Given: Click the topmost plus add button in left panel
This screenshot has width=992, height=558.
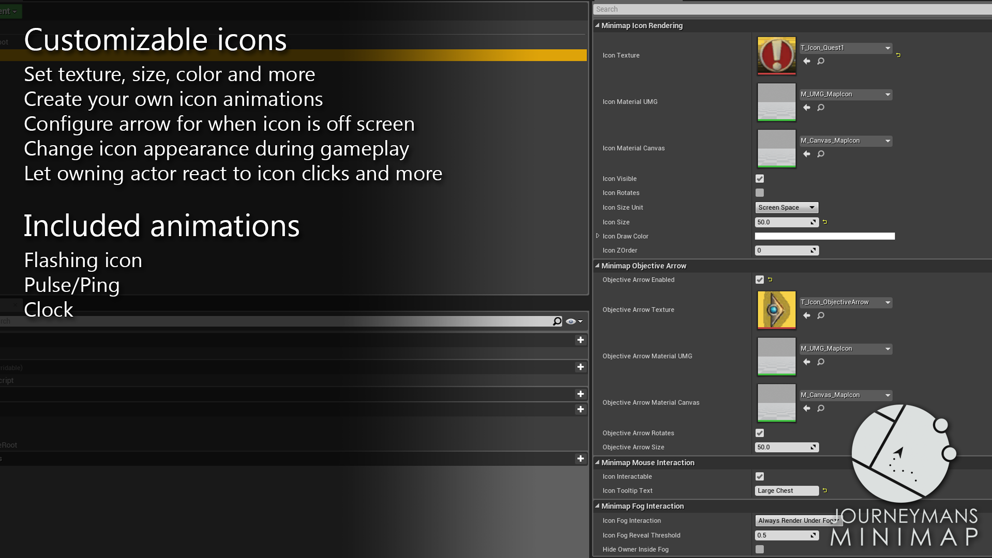Looking at the screenshot, I should [580, 340].
